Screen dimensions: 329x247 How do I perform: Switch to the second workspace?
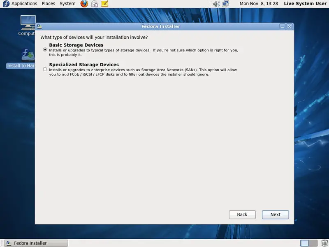coord(313,243)
